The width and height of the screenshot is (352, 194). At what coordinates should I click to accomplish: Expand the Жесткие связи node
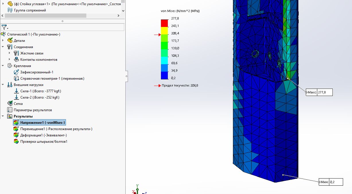pos(9,53)
